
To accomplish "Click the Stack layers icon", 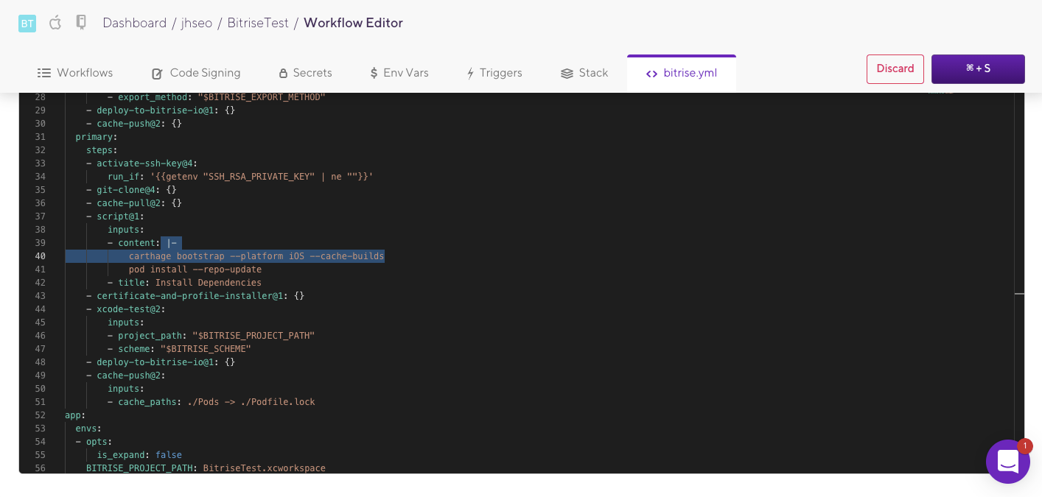I will (x=567, y=73).
